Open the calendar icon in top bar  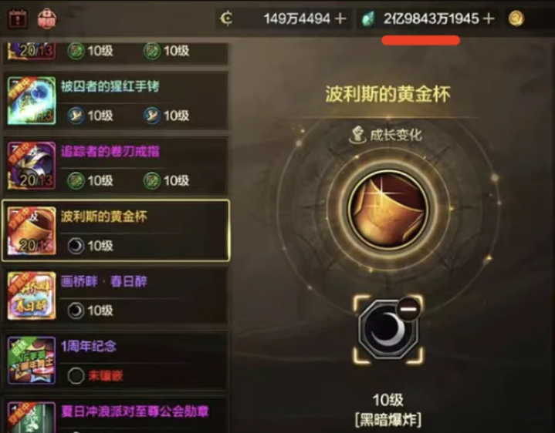[17, 18]
